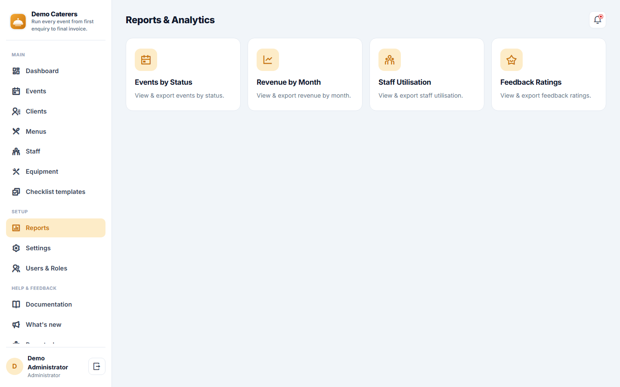Image resolution: width=620 pixels, height=387 pixels.
Task: Click the Checklist templates icon in sidebar
Action: [x=16, y=192]
